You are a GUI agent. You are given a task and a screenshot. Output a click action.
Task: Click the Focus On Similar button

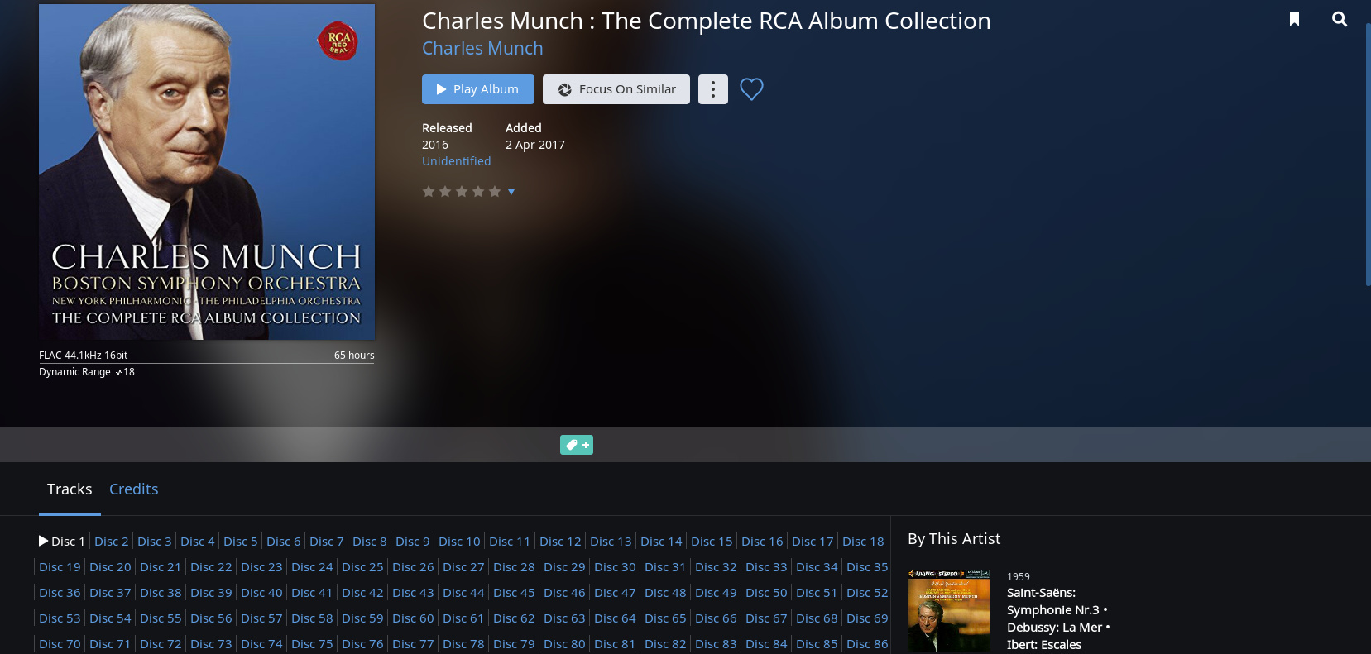(x=616, y=89)
